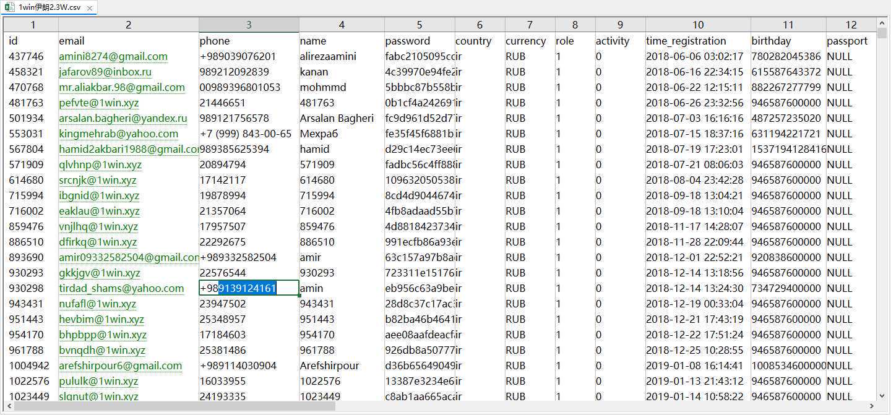
Task: Select the 'password' header cell
Action: (420, 41)
